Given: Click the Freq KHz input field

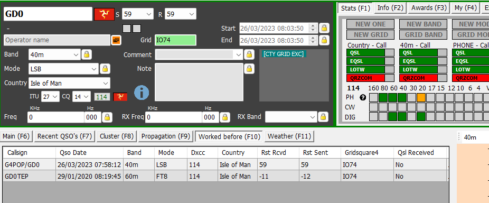Looking at the screenshot, I should pyautogui.click(x=56, y=117).
